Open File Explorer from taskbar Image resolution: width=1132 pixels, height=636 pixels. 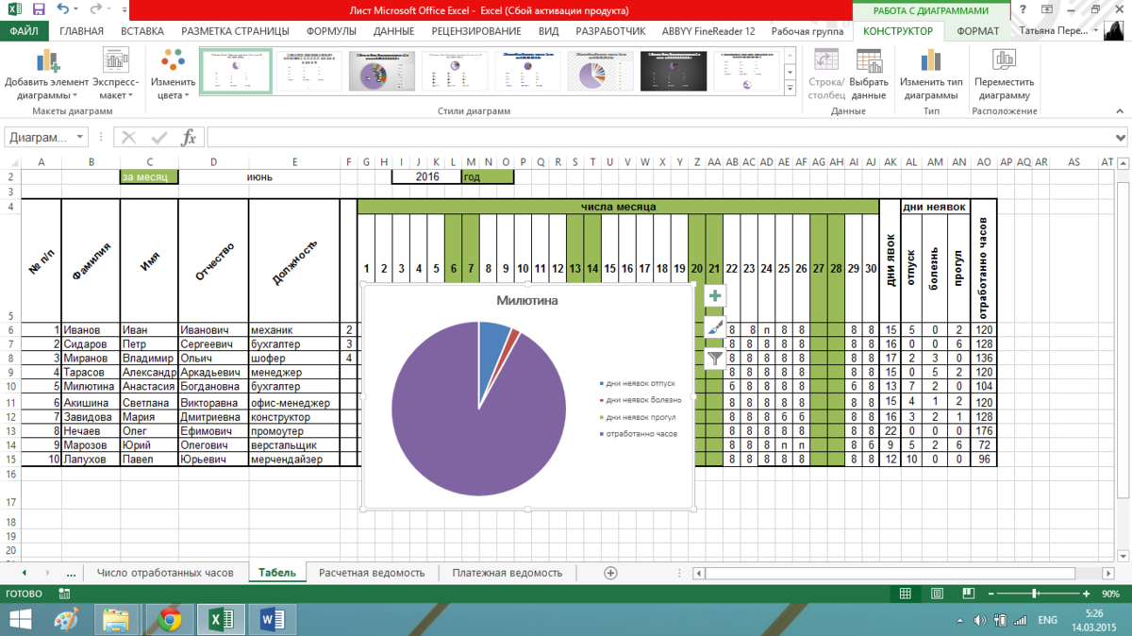click(117, 620)
